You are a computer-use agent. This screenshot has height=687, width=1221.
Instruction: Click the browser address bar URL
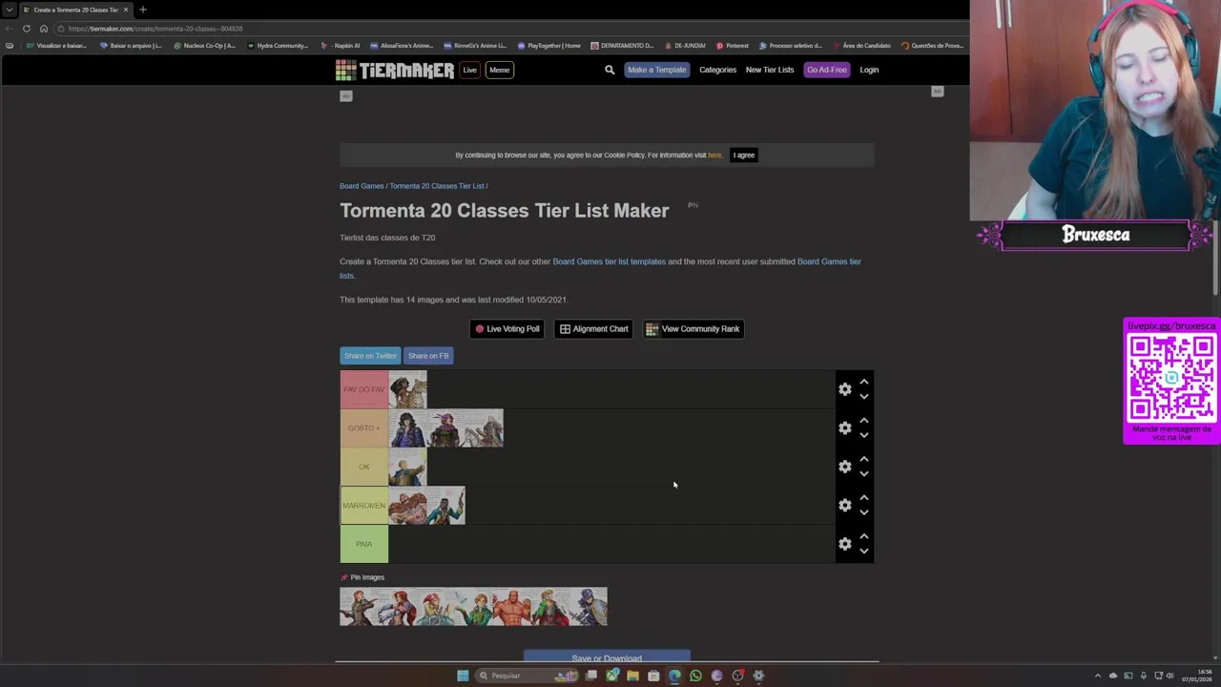(x=155, y=29)
